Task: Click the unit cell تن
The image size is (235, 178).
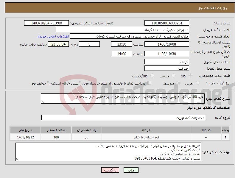Action: 87,137
